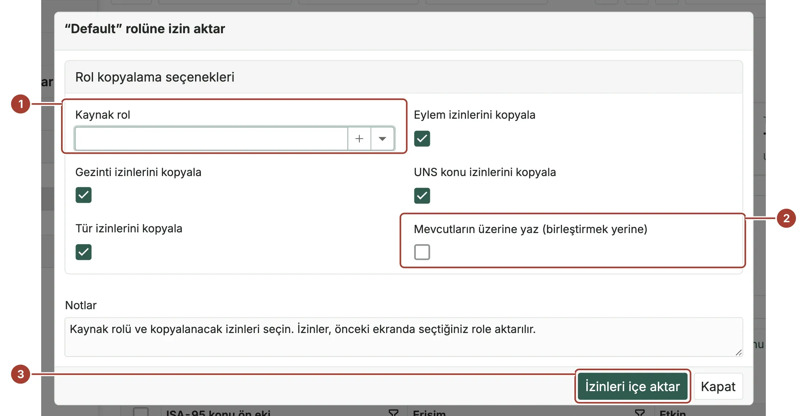Uncheck Eylem izinlerini kopyala checkbox
Screen dimensions: 807x416
(422, 139)
